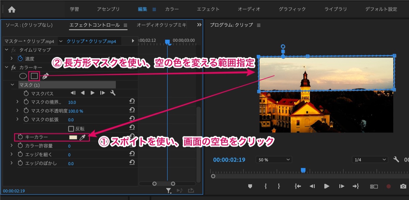Track the selected mask forward one frame
The image size is (409, 200).
pos(103,93)
